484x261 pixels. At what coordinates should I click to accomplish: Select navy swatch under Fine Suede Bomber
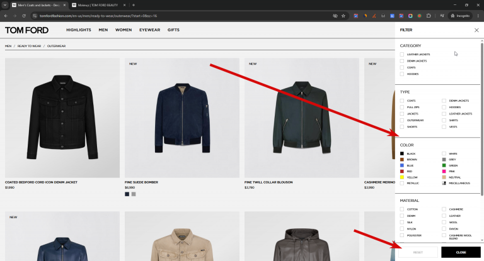127,194
